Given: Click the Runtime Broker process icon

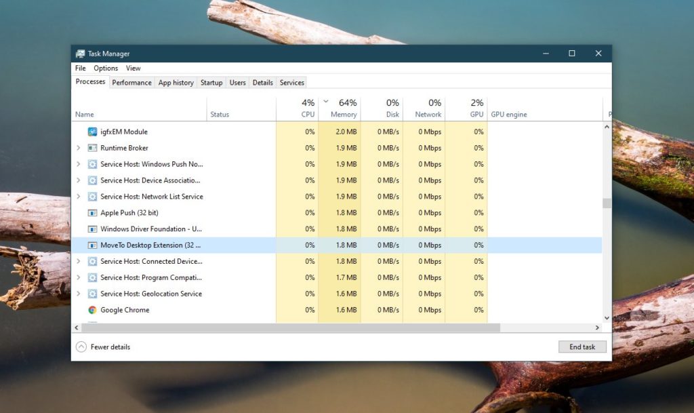Looking at the screenshot, I should pos(91,148).
